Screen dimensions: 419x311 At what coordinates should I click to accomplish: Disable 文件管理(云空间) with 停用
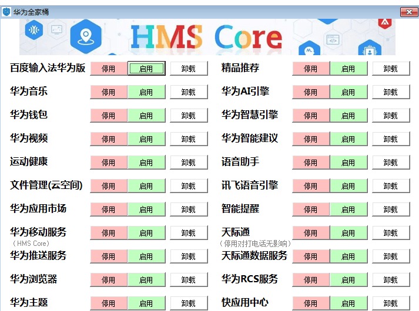109,186
